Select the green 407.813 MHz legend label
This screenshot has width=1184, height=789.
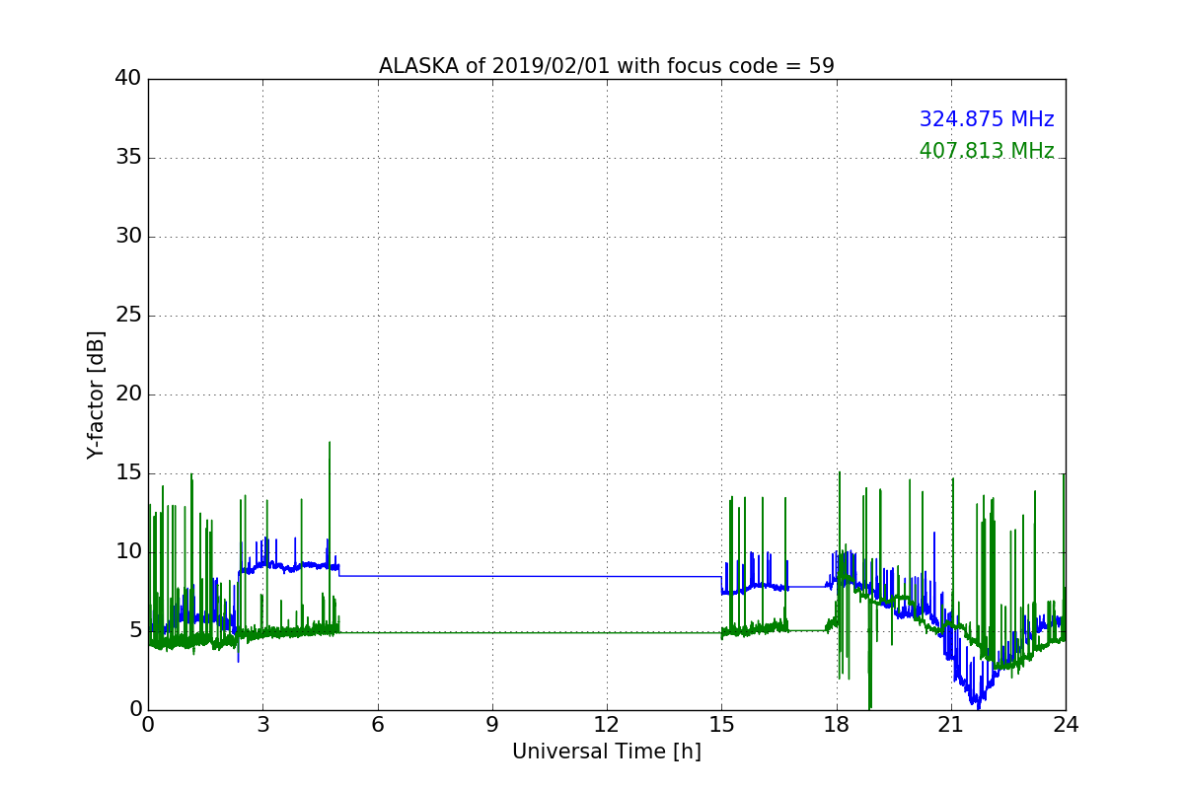pyautogui.click(x=987, y=151)
